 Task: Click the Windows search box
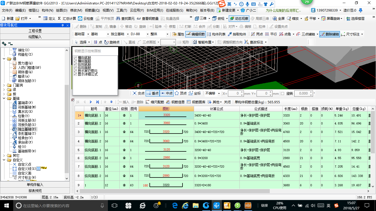[61, 206]
